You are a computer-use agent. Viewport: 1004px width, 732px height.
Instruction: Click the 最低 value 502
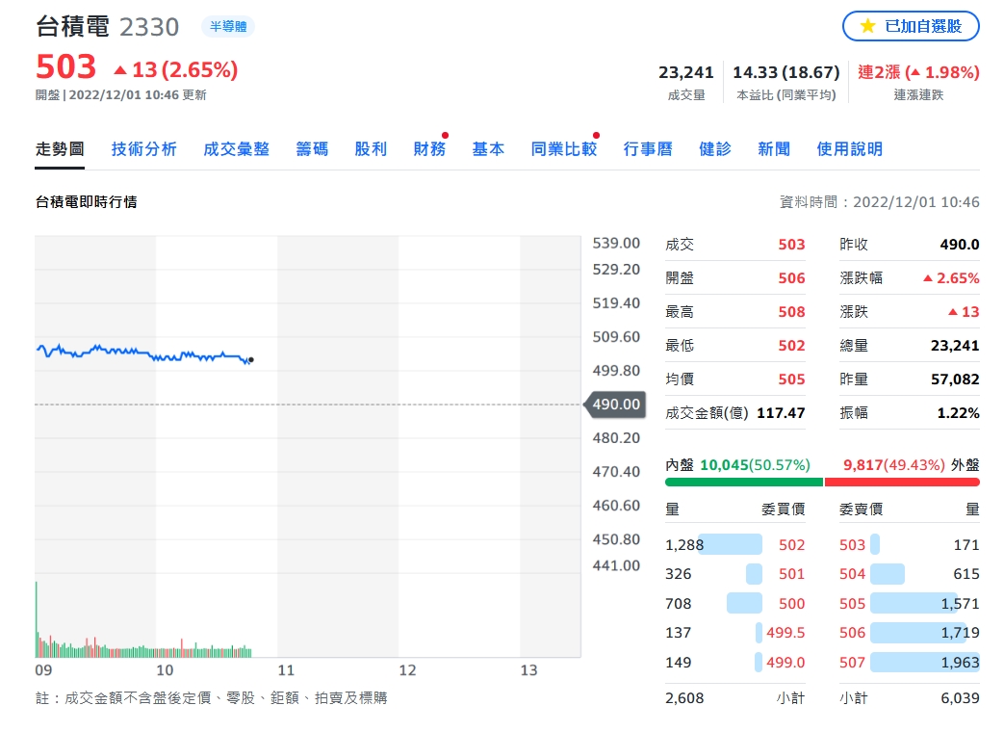tap(791, 346)
